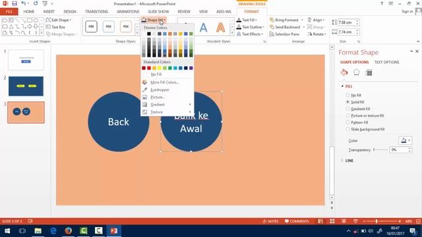
Task: Open the Selection Pane
Action: [x=284, y=34]
